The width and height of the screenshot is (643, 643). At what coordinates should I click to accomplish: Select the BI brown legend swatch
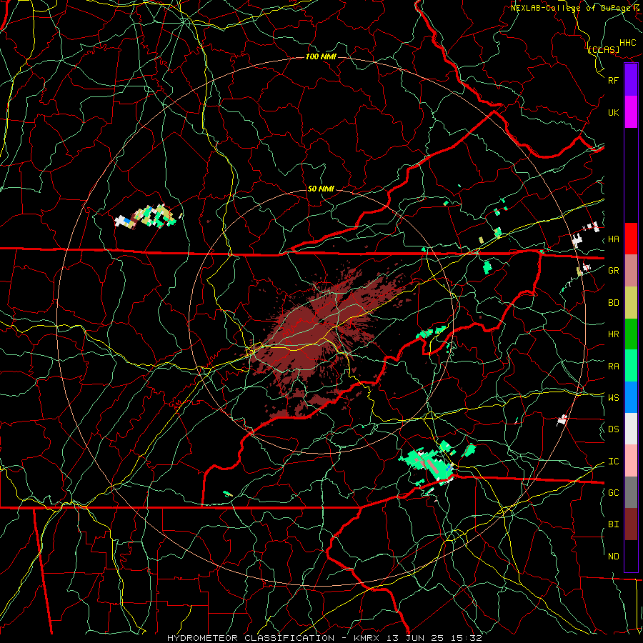631,524
